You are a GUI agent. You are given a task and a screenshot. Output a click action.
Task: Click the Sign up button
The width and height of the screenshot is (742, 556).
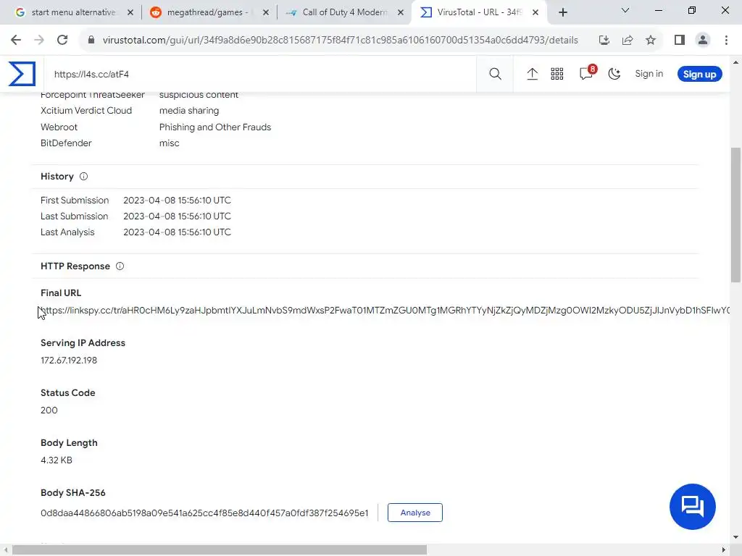pyautogui.click(x=699, y=75)
